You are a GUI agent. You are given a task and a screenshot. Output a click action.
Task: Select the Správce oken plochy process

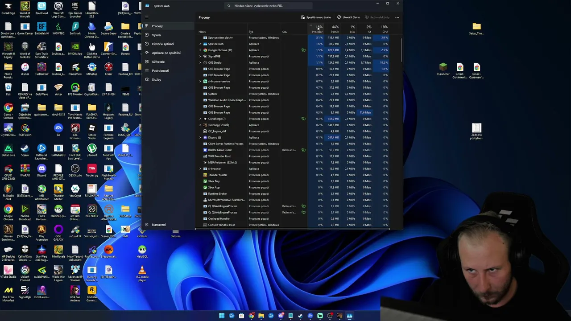(x=293, y=37)
